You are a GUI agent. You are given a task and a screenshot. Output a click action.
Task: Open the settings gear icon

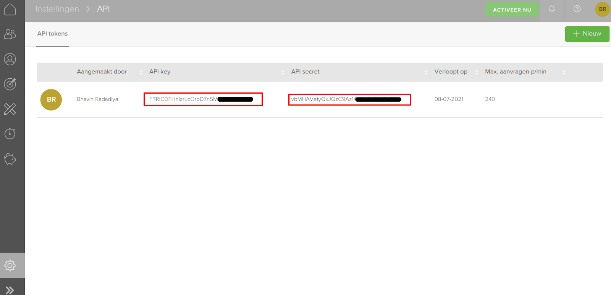pos(10,265)
